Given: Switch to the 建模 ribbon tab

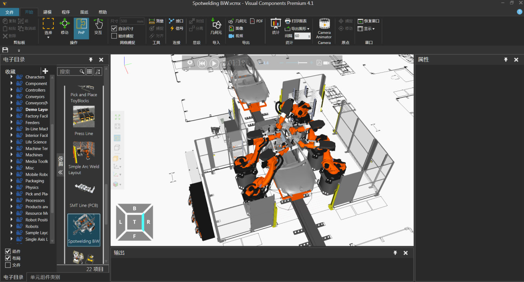Looking at the screenshot, I should point(48,12).
